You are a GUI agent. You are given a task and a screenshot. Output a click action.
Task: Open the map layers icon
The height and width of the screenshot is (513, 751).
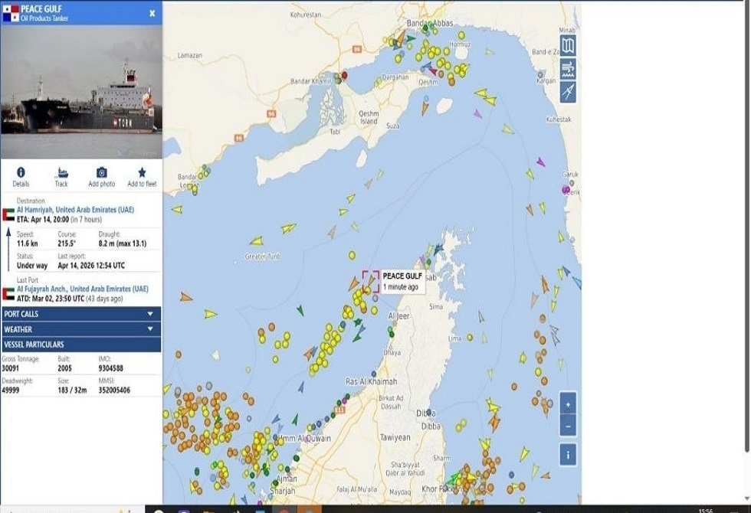[567, 46]
